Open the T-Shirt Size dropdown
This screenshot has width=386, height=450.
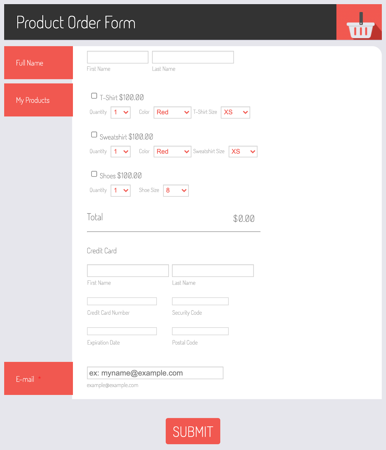235,112
